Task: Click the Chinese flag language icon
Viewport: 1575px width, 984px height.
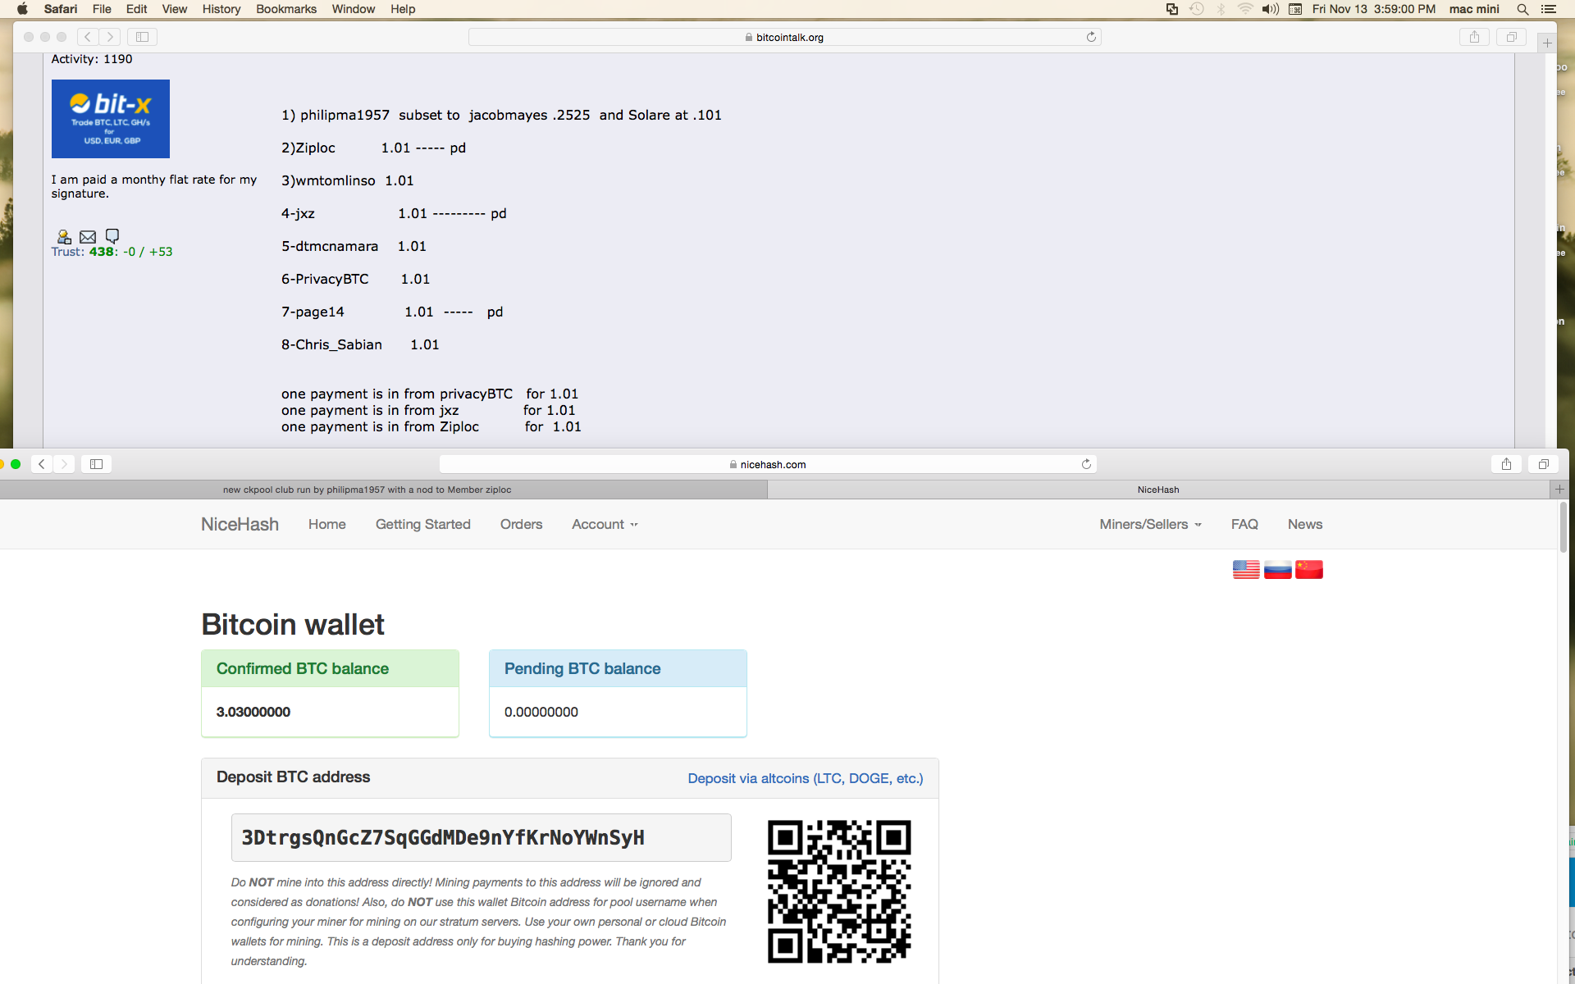Action: click(1308, 569)
